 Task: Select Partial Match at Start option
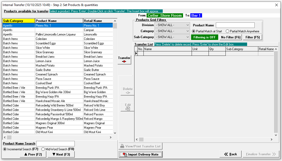pyautogui.click(x=193, y=31)
